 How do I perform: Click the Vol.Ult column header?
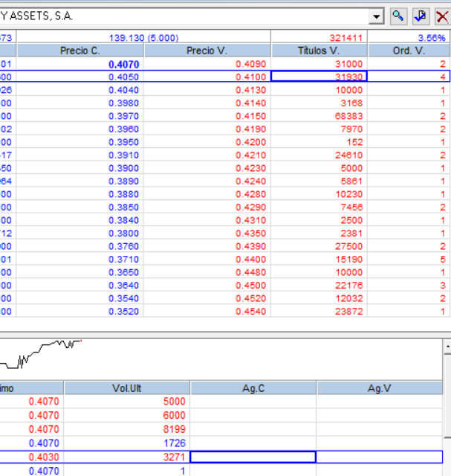[127, 388]
